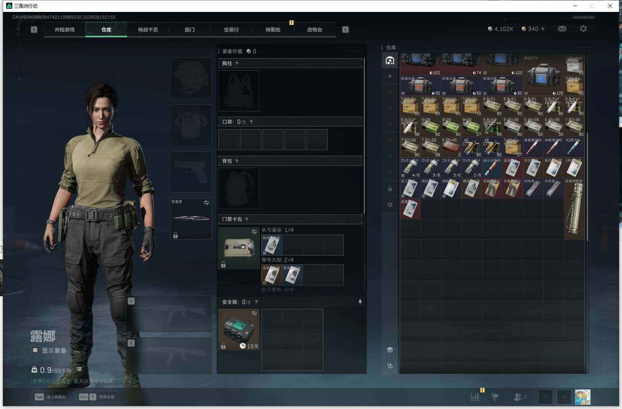Screen dimensions: 622x409
Task: Open help for 背包 backpack
Action: [x=237, y=161]
